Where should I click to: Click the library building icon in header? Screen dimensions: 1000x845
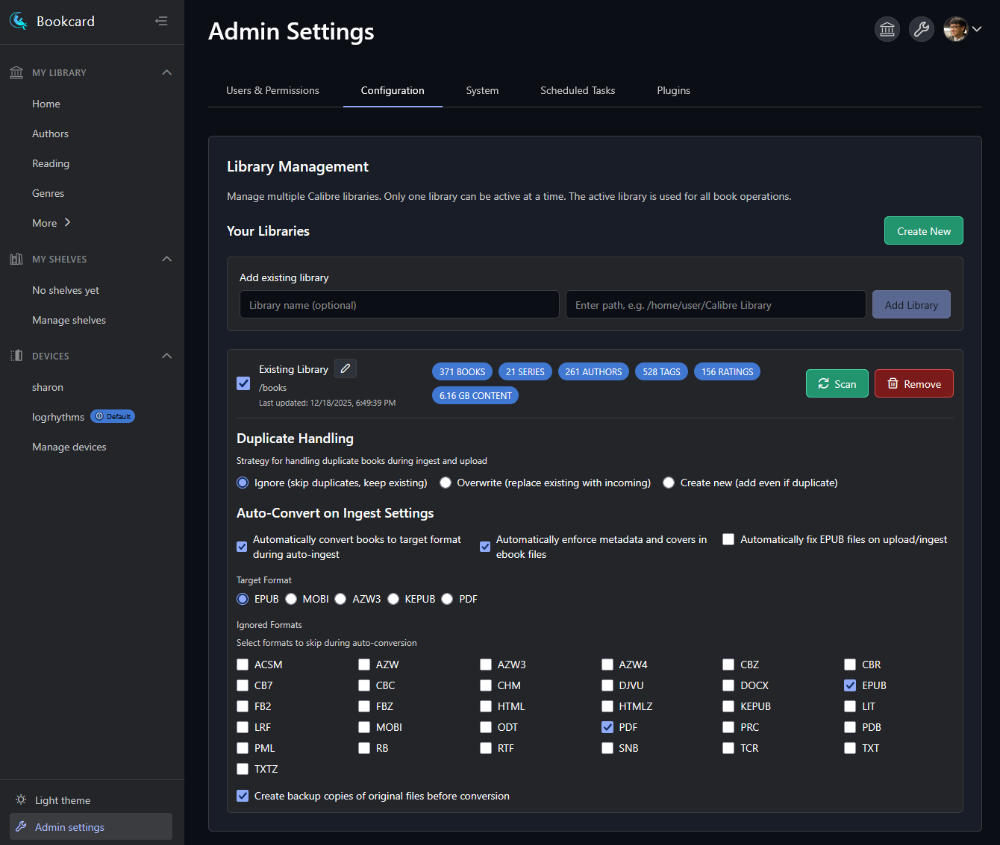click(887, 29)
